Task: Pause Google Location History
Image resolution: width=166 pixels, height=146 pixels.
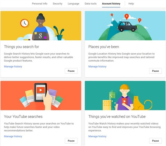Action: (x=155, y=71)
